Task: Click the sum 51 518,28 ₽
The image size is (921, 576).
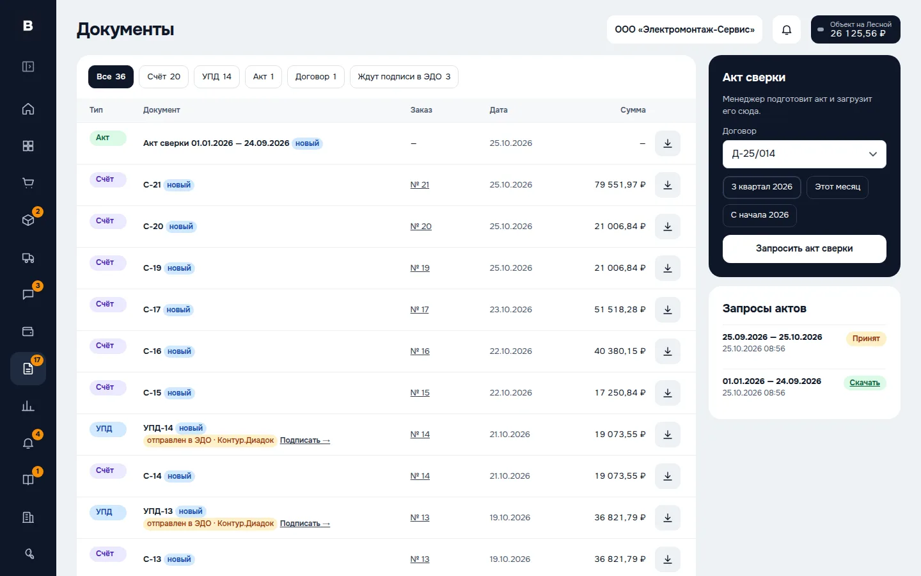Action: pyautogui.click(x=620, y=310)
